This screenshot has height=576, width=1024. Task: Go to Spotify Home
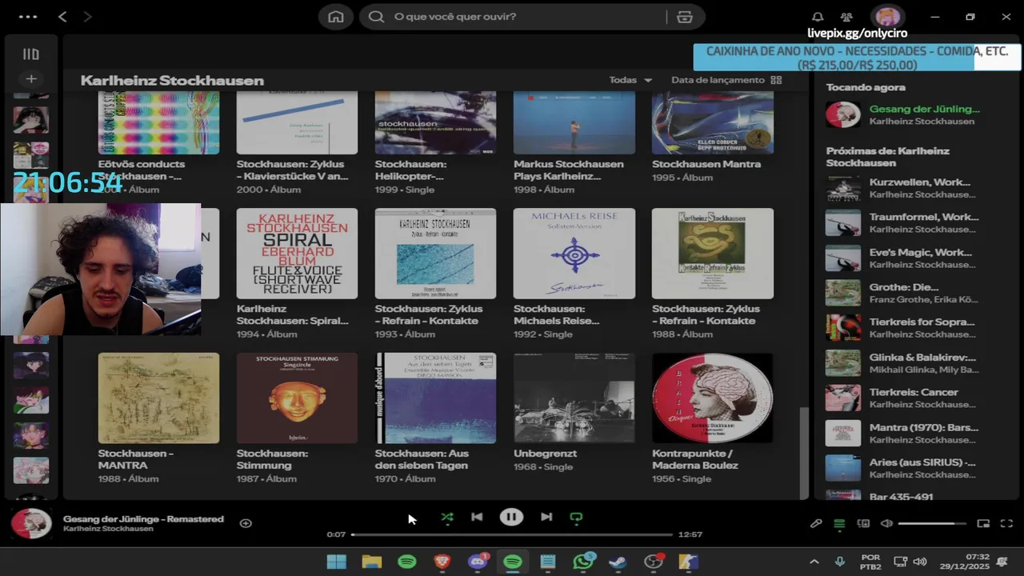click(336, 17)
